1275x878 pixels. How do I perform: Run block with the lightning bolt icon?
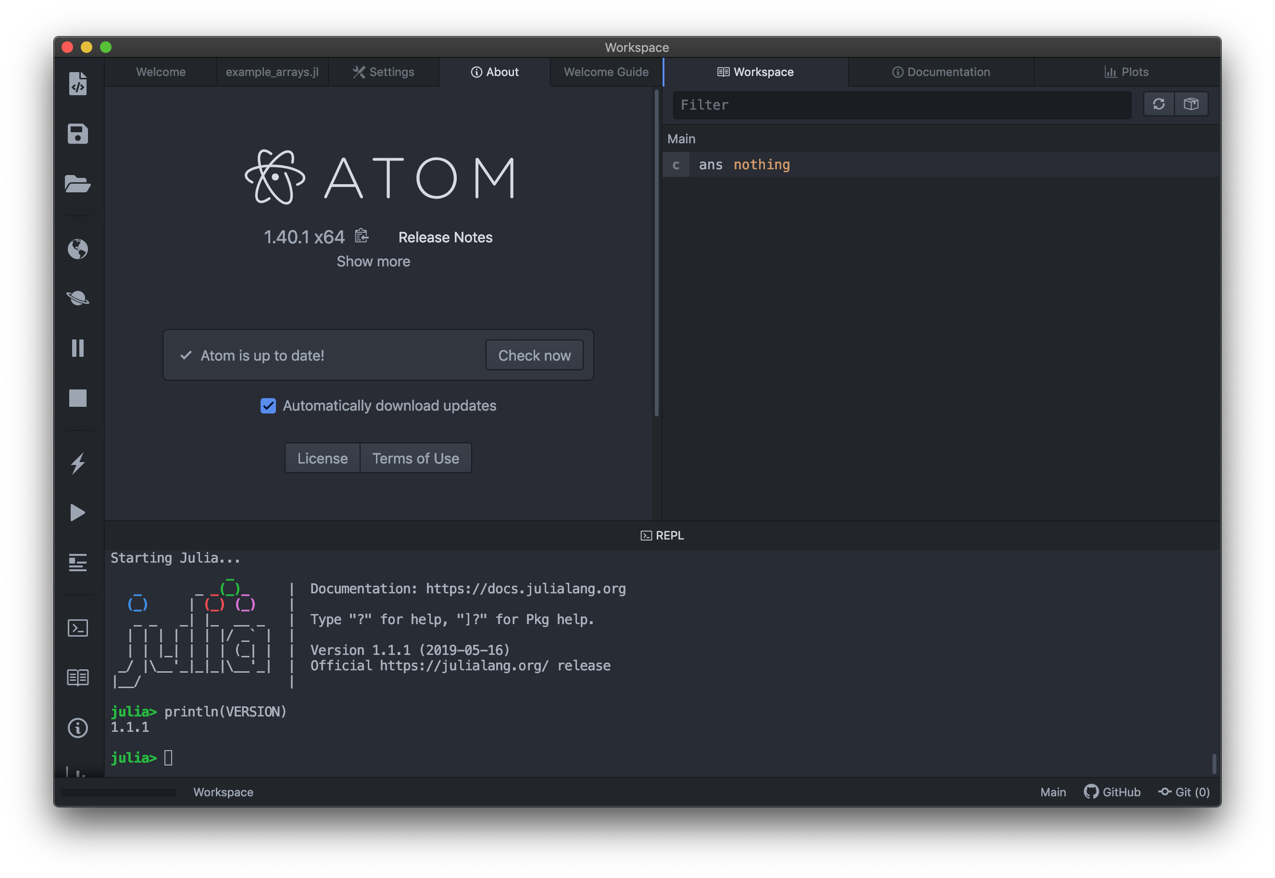click(77, 463)
